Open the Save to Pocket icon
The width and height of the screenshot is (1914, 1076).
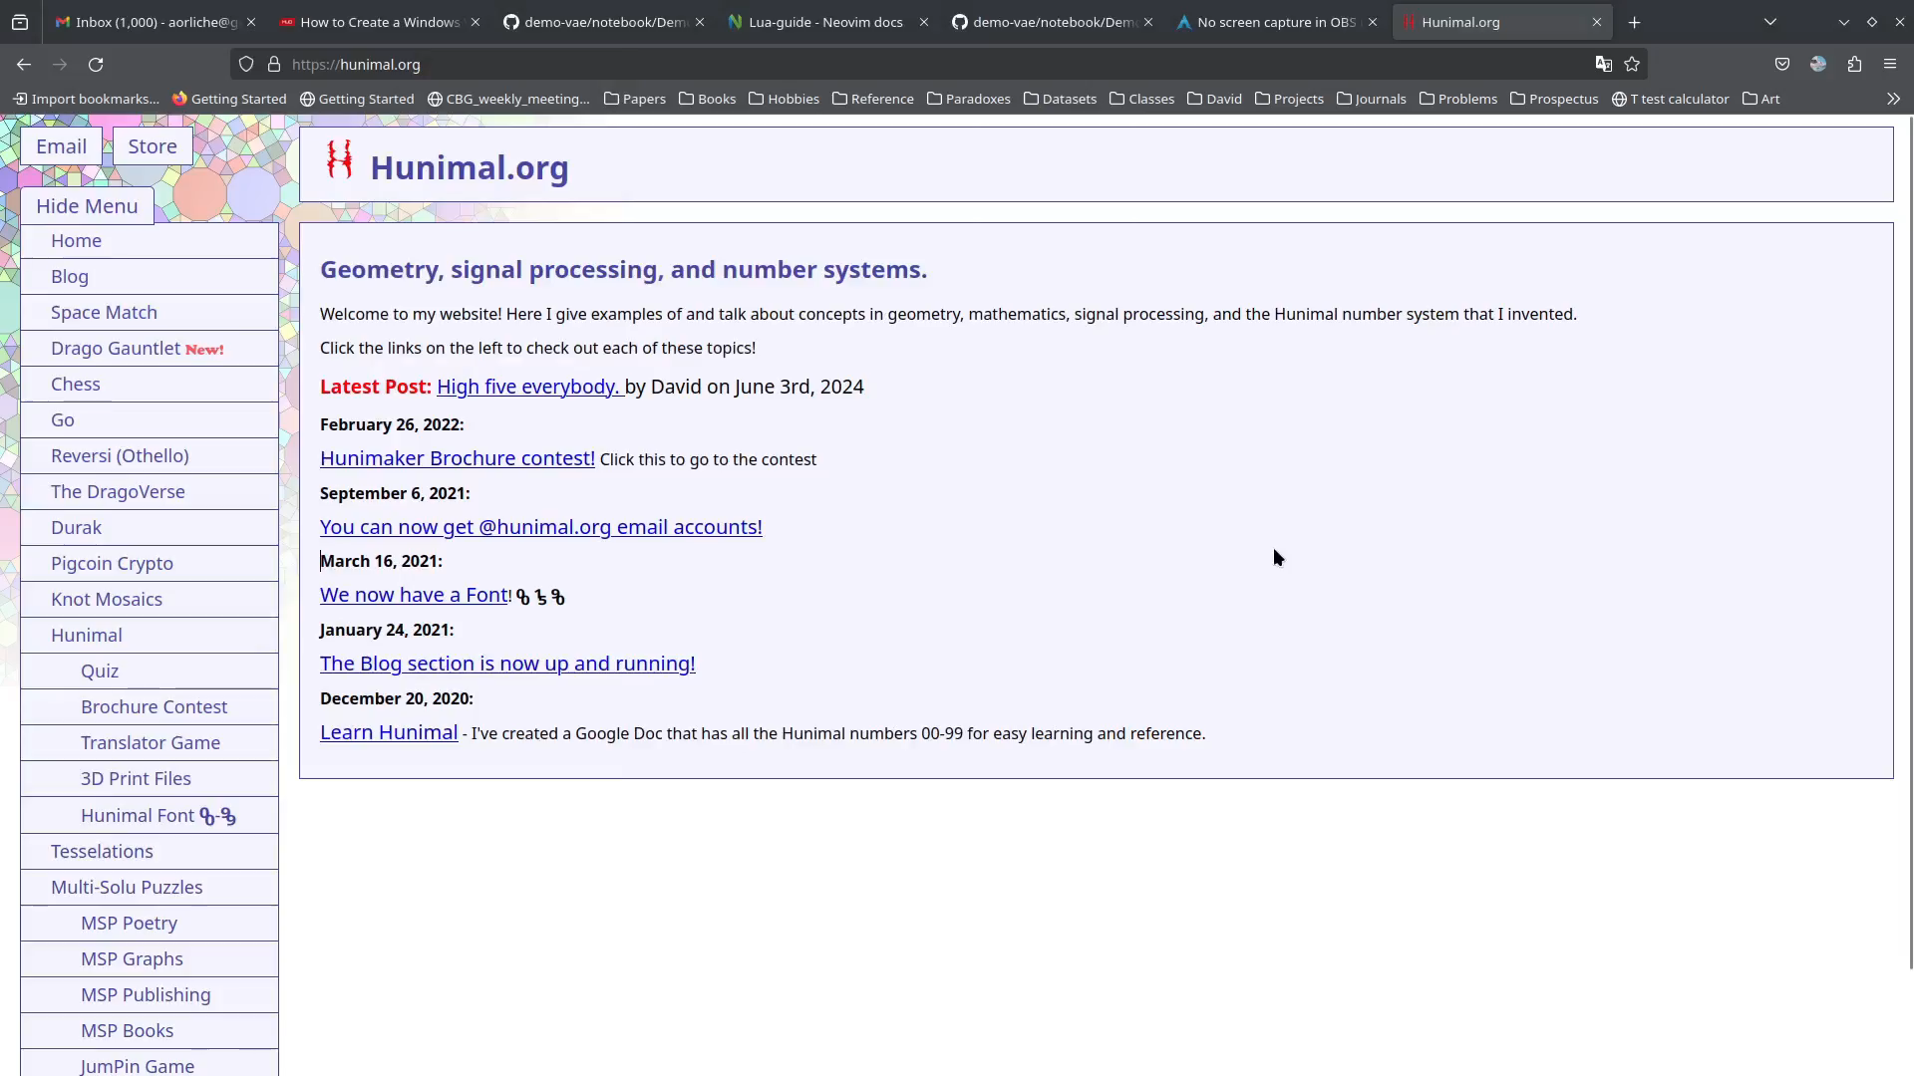pos(1782,65)
